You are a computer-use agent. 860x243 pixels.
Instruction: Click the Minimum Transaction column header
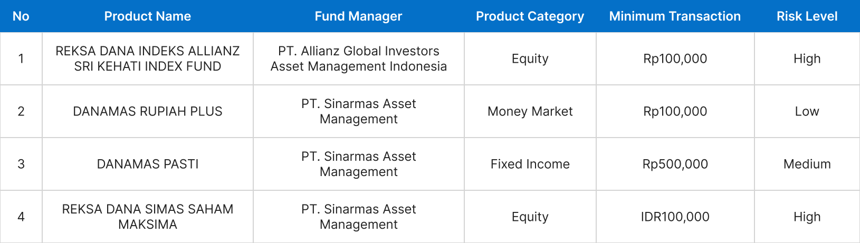coord(675,16)
